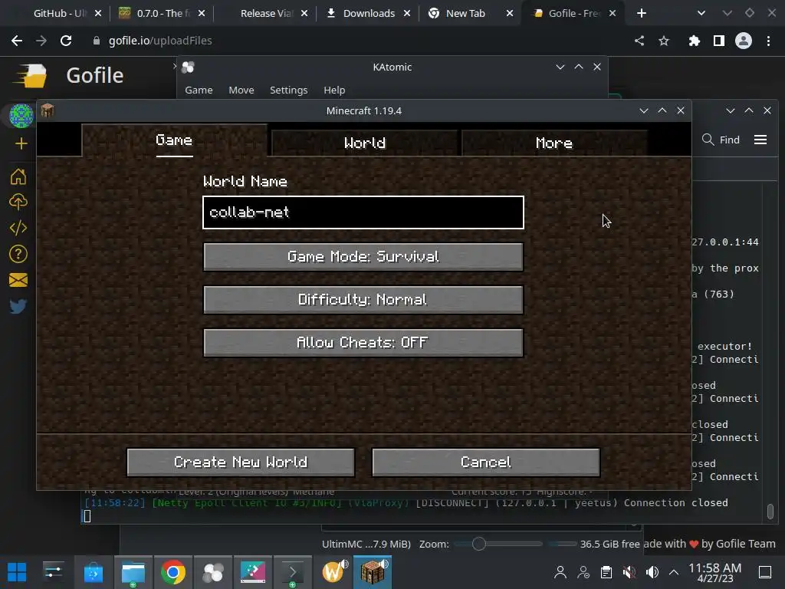Open the terminal taskbar icon
This screenshot has width=785, height=589.
point(292,572)
